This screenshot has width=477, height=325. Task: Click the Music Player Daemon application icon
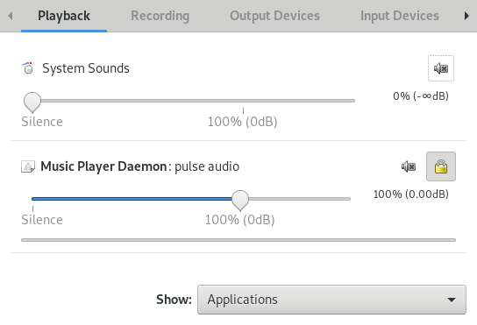(28, 166)
